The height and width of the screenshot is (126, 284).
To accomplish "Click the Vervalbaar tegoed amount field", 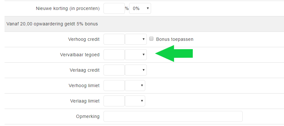I will click(x=114, y=55).
